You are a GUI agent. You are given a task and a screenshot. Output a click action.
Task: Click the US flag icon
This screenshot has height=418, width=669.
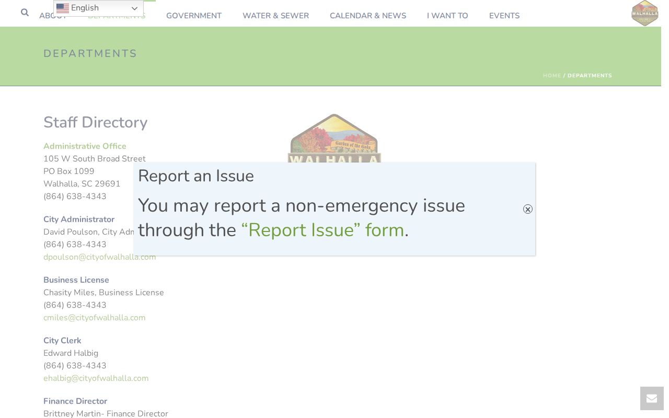[63, 8]
